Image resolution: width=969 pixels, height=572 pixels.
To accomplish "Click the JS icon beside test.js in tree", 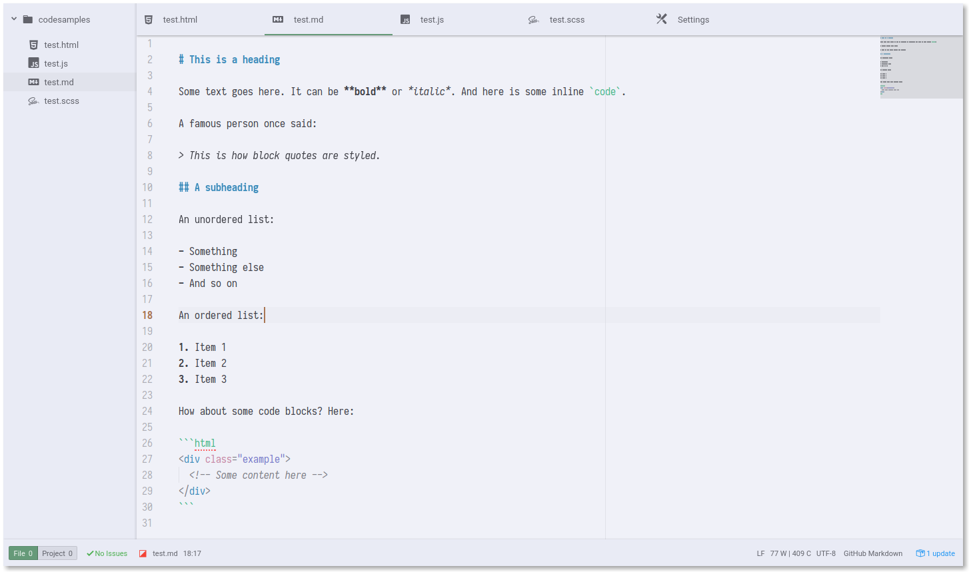I will point(33,63).
